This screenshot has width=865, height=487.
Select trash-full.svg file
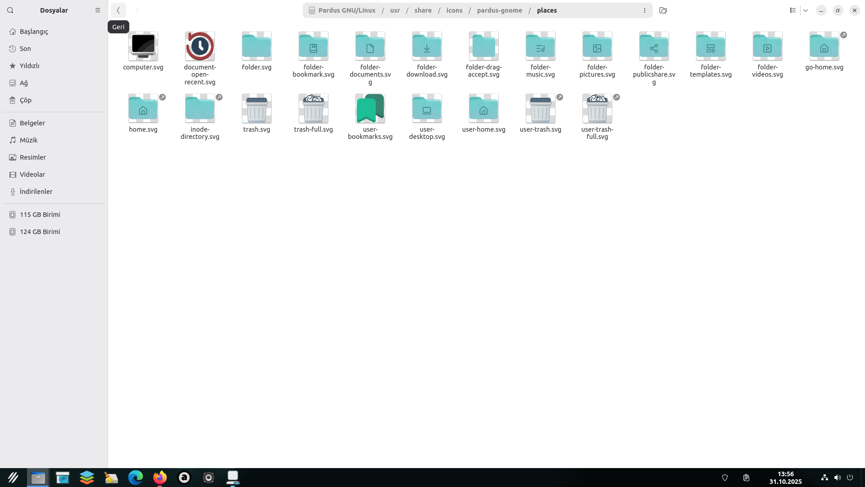click(313, 109)
